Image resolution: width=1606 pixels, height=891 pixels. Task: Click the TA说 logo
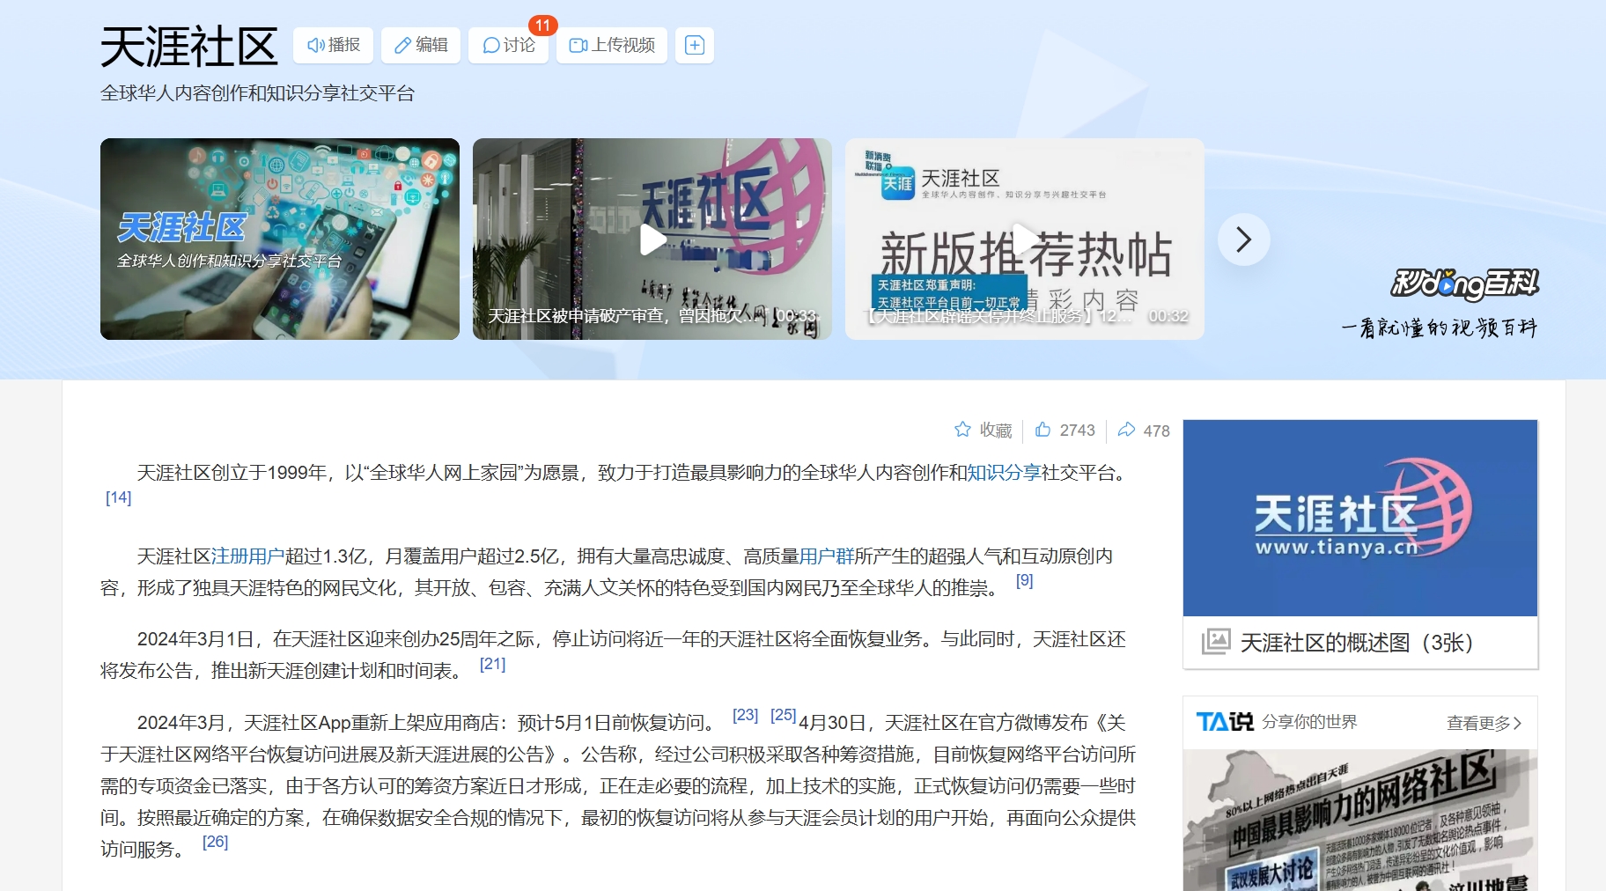[x=1225, y=722]
